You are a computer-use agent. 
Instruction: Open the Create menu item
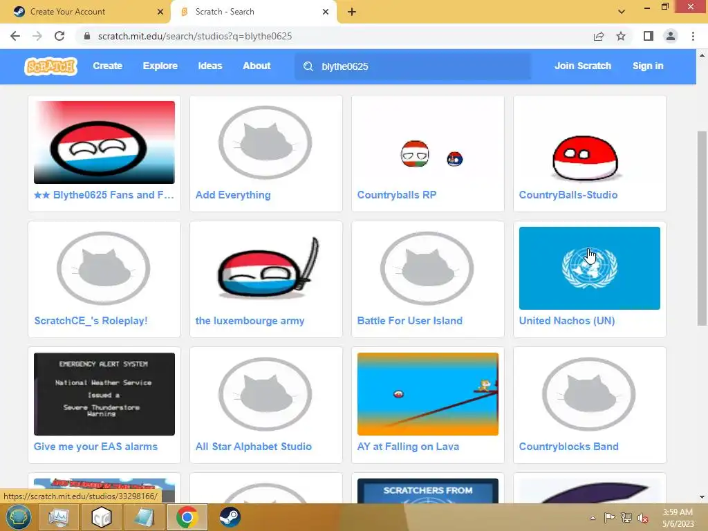(107, 66)
